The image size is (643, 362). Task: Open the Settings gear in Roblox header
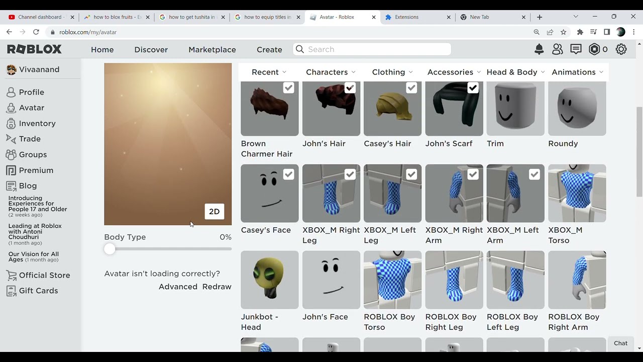coord(621,49)
